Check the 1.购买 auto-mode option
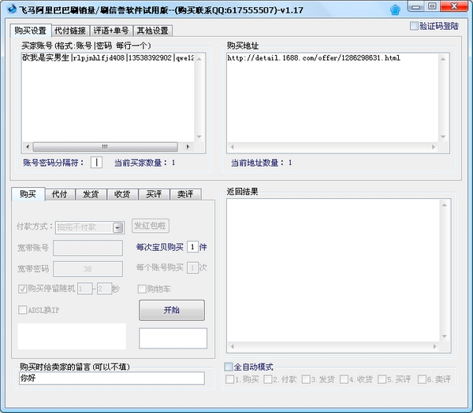 pyautogui.click(x=229, y=379)
